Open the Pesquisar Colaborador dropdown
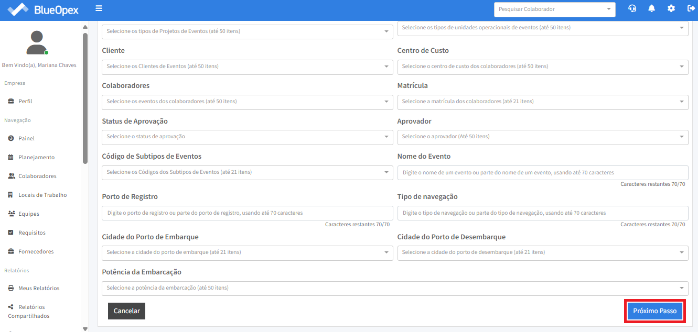 pos(555,9)
